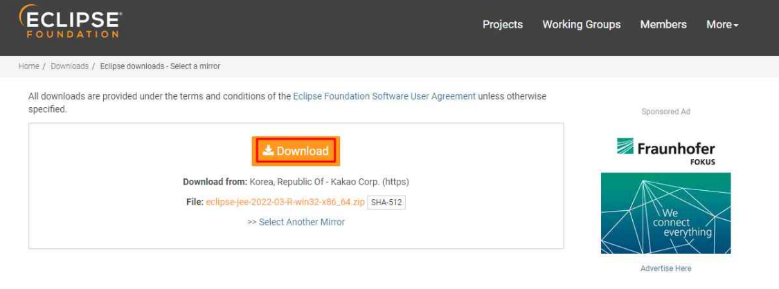Image resolution: width=779 pixels, height=289 pixels.
Task: Click the Eclipse Foundation logo
Action: pos(70,21)
